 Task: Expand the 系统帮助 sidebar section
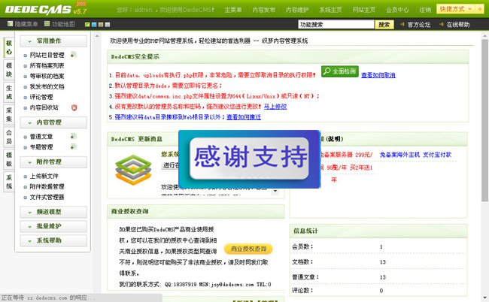pos(53,240)
